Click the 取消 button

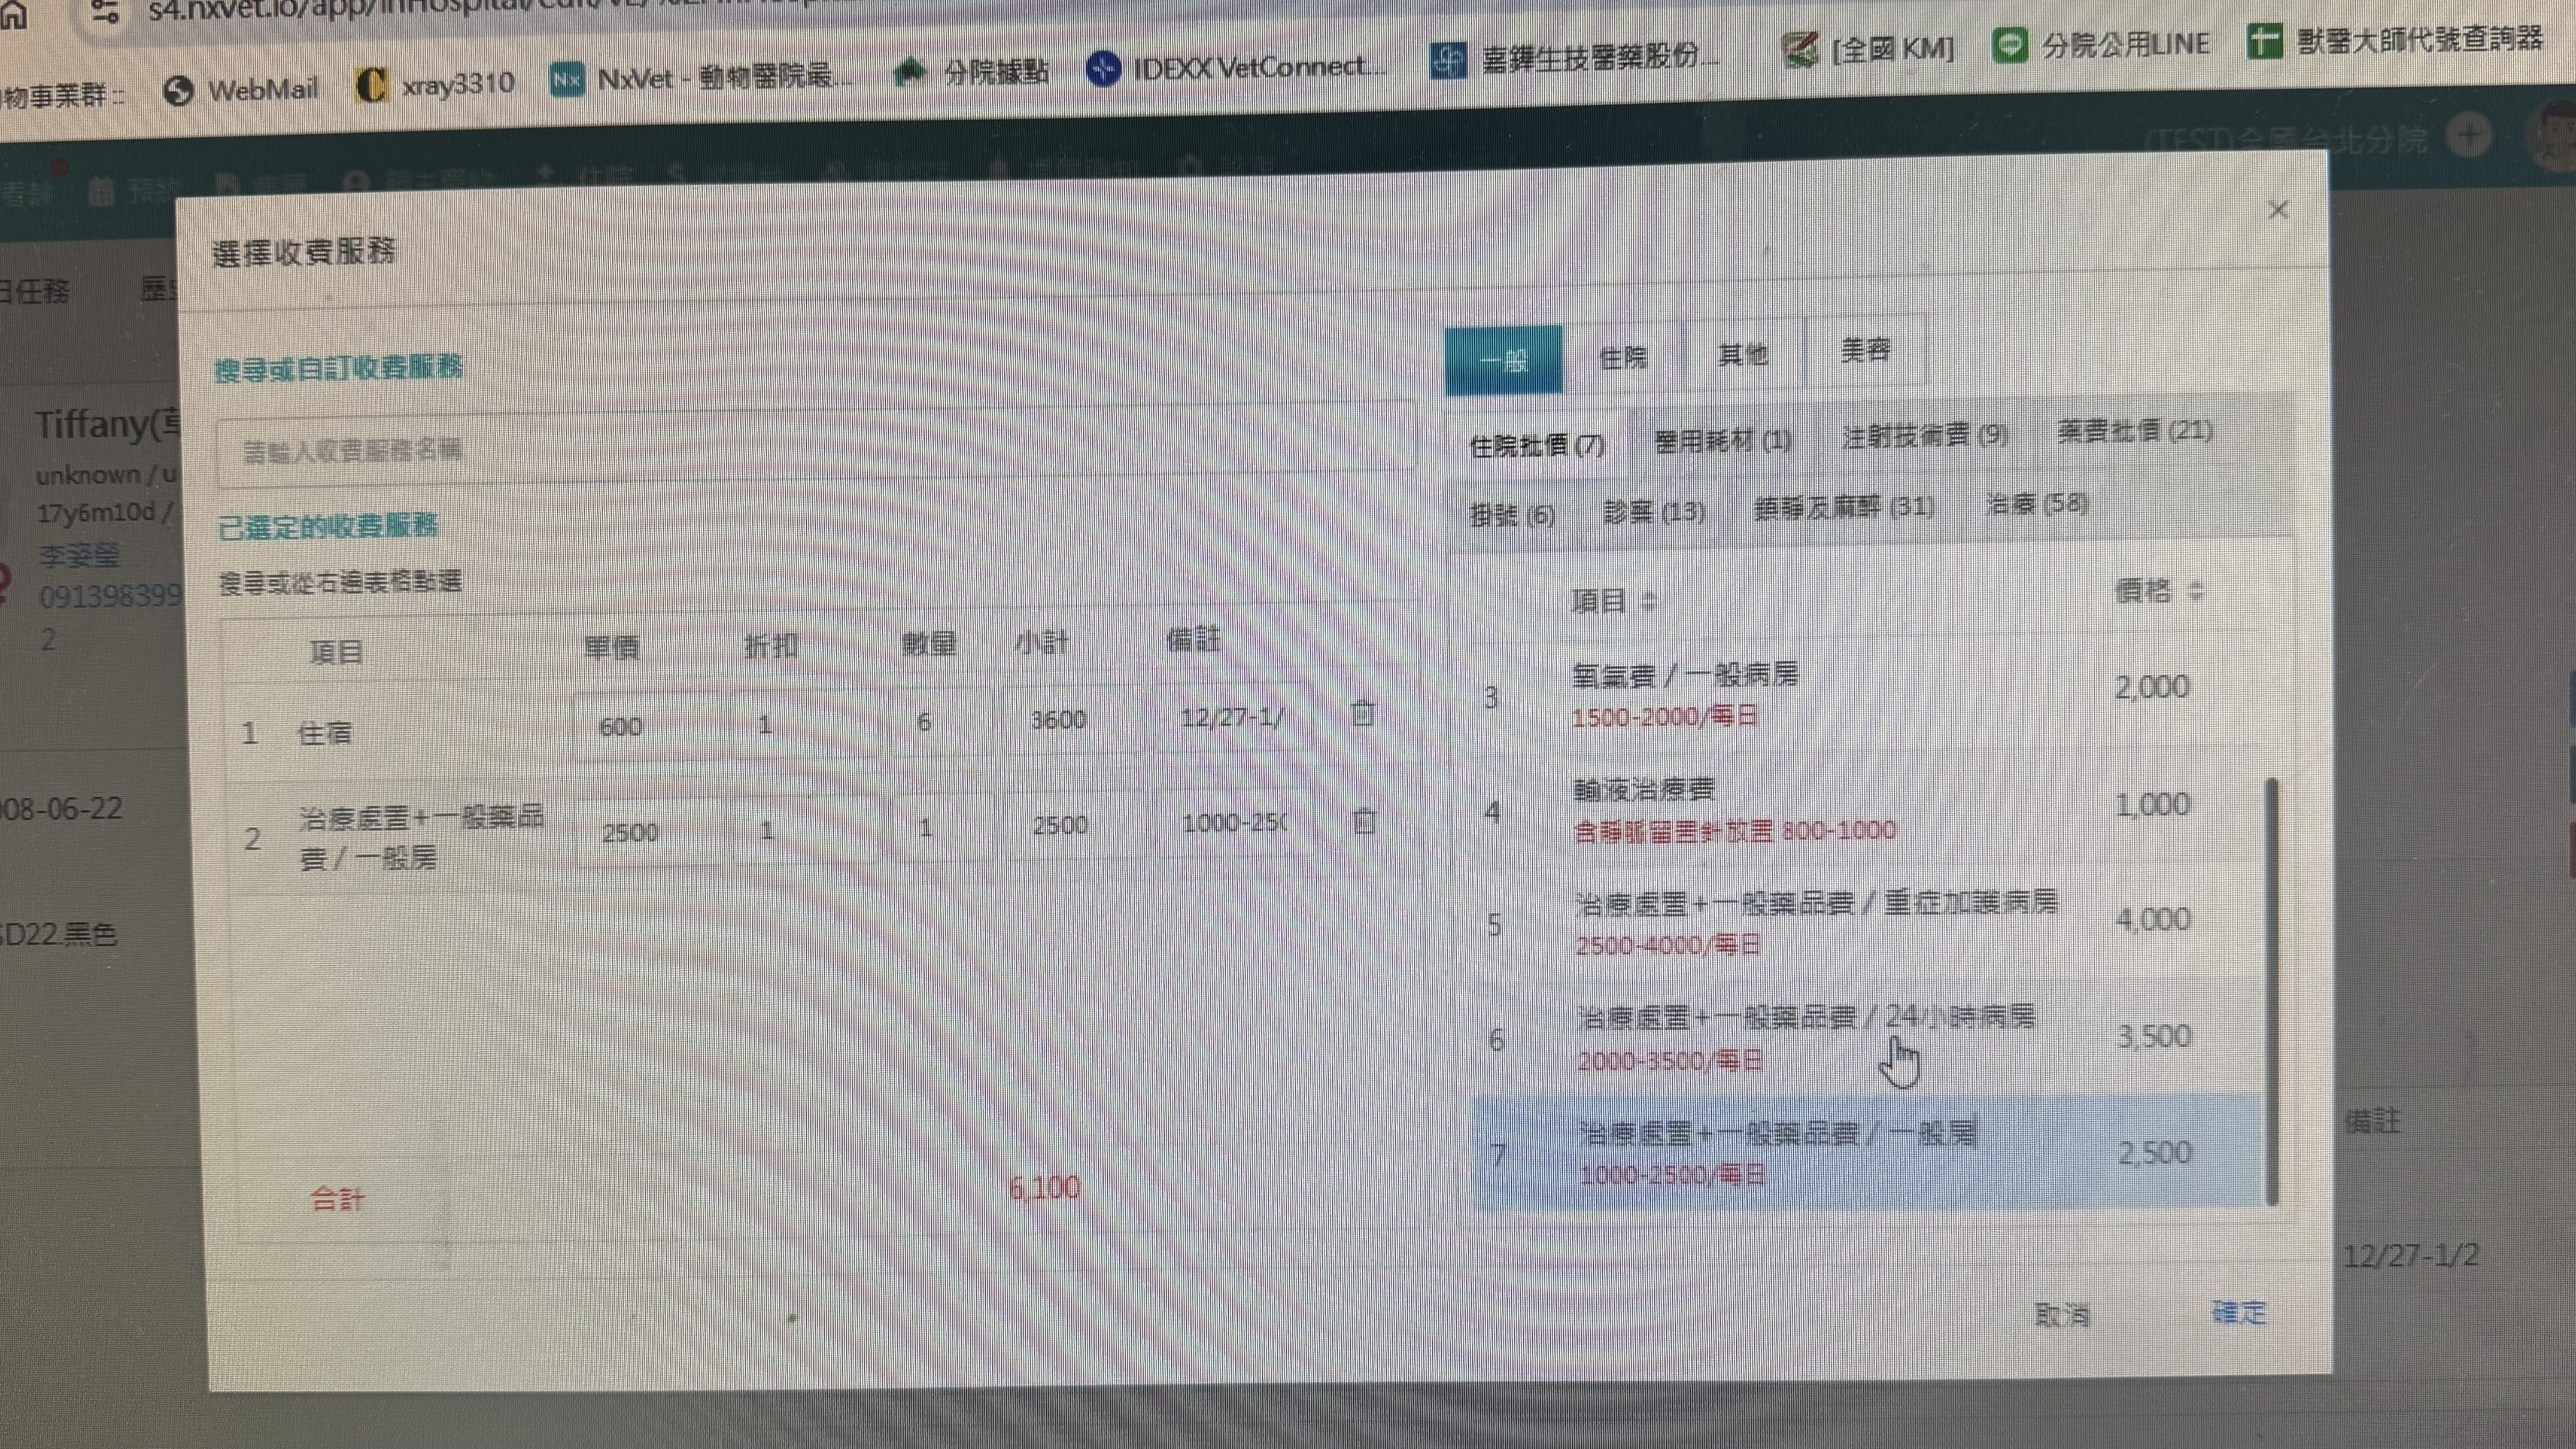2062,1314
